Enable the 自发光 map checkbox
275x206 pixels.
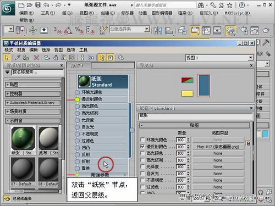point(142,174)
